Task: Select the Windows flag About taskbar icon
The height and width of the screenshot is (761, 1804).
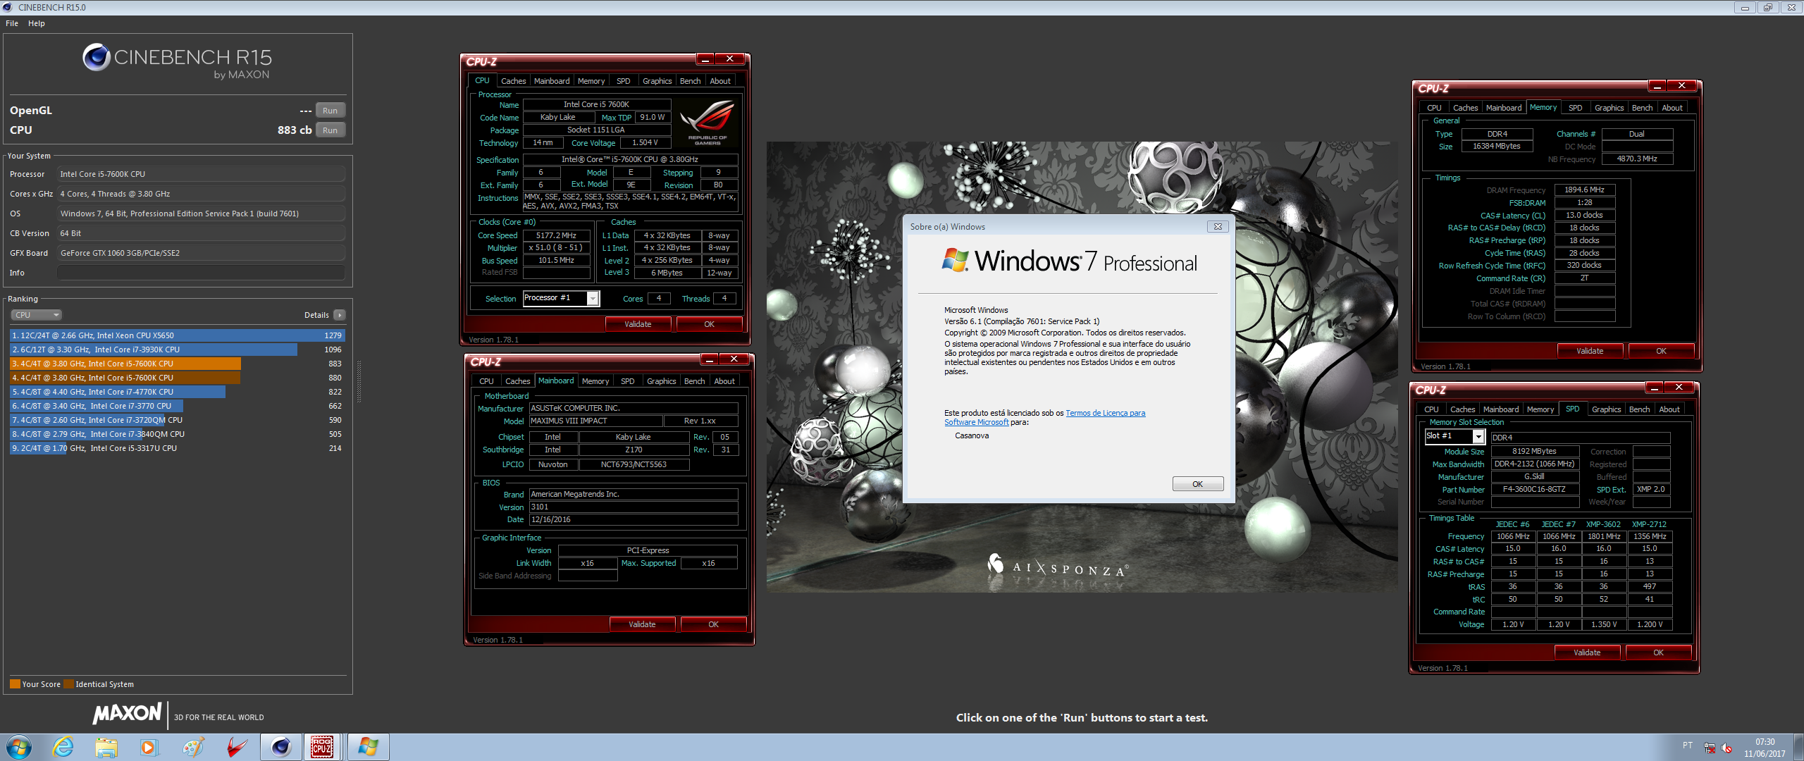Action: 368,747
